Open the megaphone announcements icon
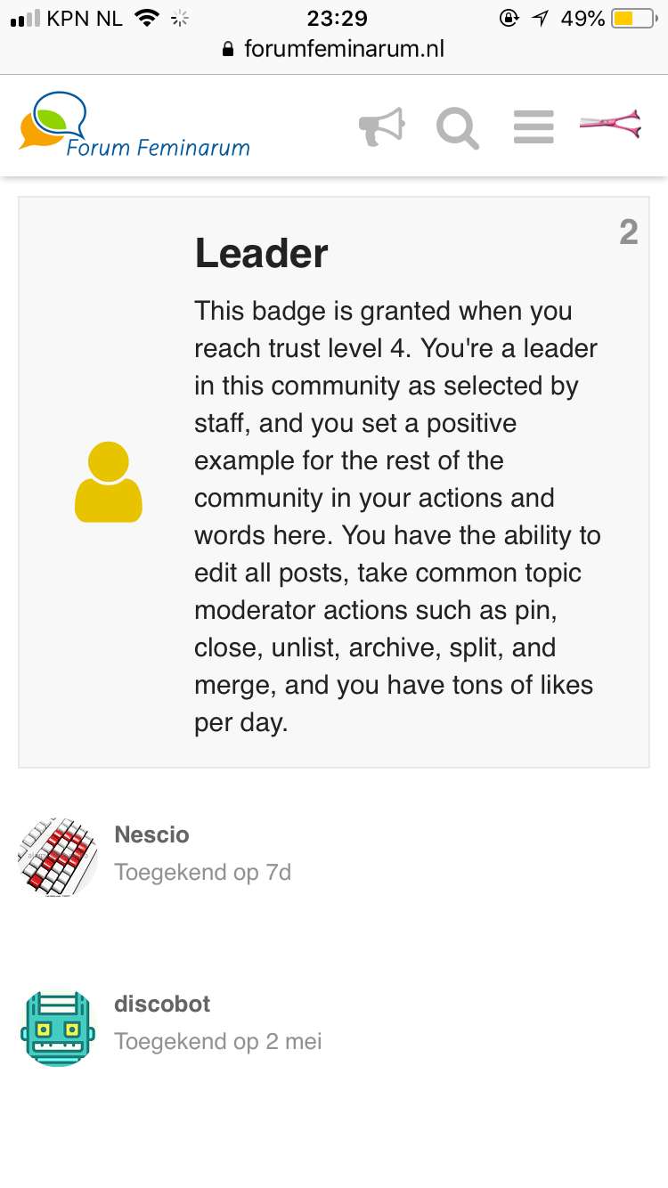This screenshot has width=668, height=1188. click(382, 127)
